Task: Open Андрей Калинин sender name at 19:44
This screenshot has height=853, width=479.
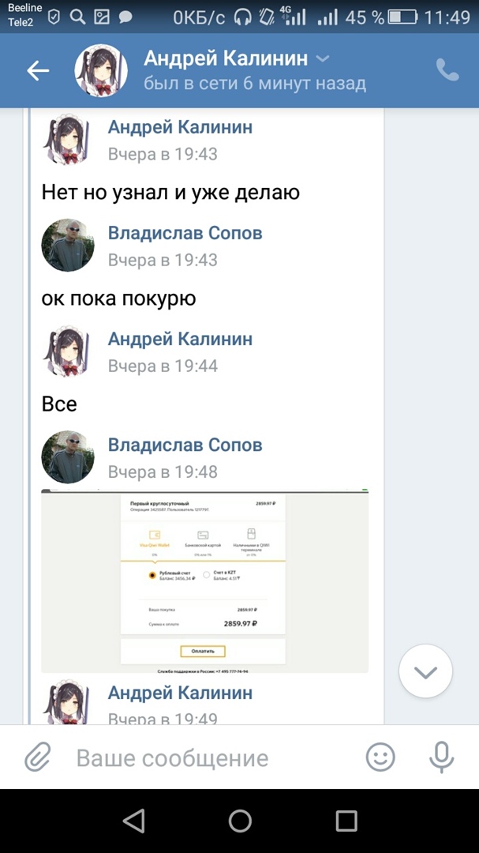Action: tap(180, 339)
